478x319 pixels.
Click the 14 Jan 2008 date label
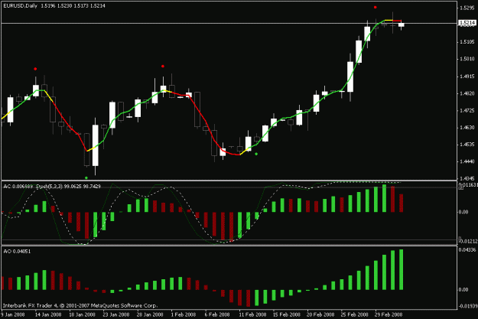[x=48, y=314]
